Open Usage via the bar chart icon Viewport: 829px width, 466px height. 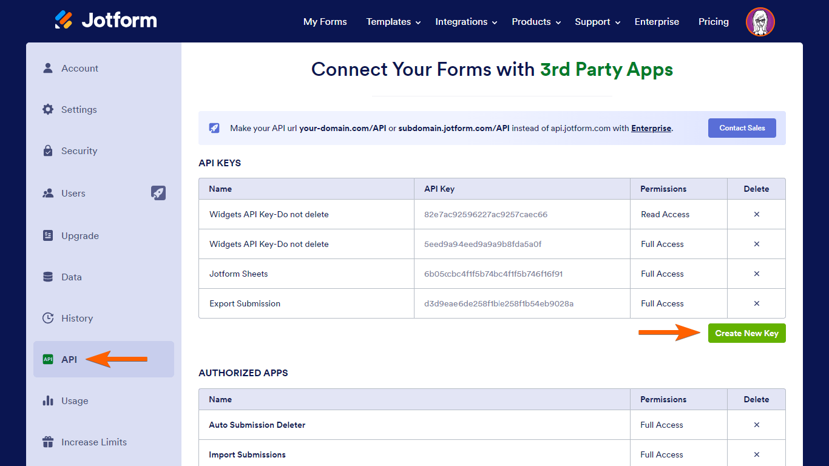point(48,401)
